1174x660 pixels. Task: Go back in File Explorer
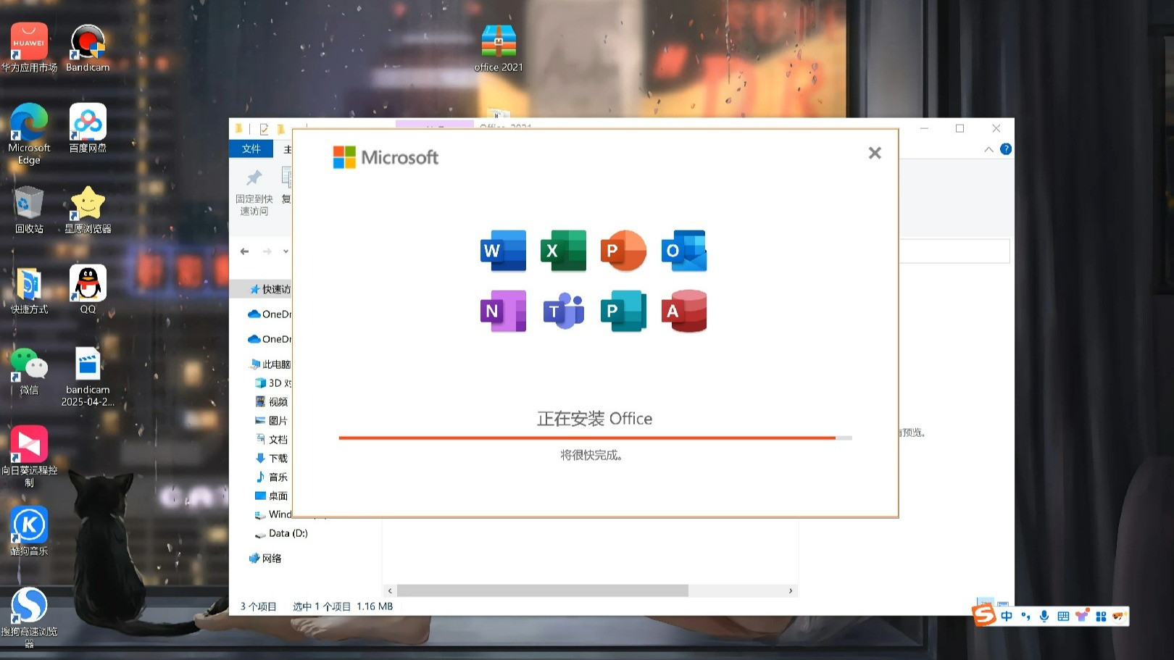click(x=244, y=251)
